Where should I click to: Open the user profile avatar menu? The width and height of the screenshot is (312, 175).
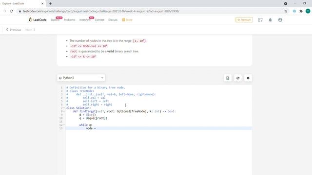280,20
